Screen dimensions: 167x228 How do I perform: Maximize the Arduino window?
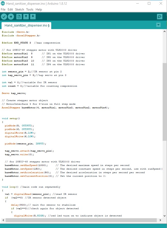tap(149, 3)
